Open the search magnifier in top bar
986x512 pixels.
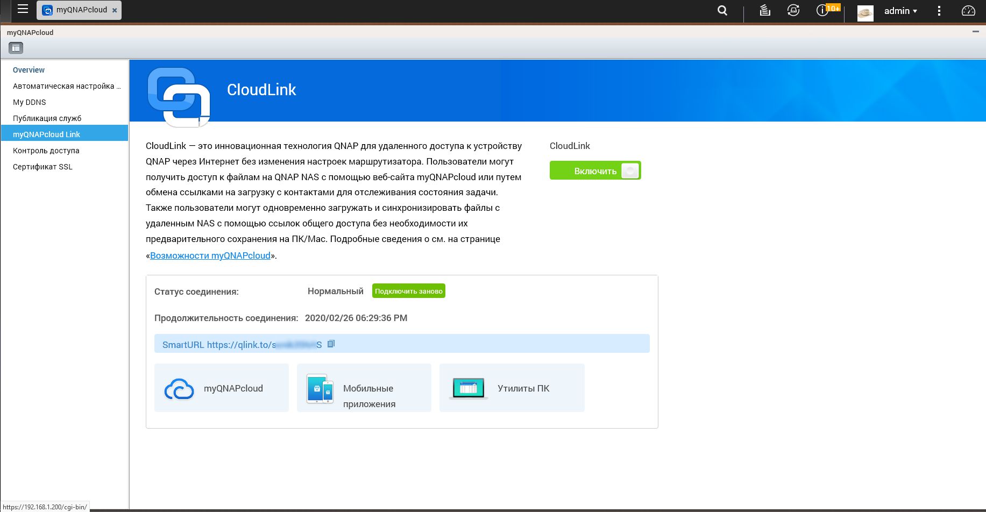click(722, 11)
